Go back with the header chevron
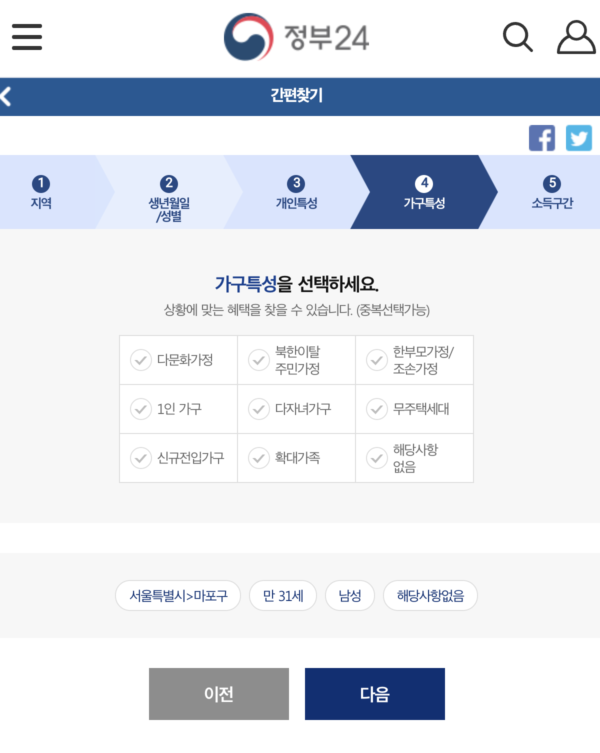Image resolution: width=600 pixels, height=753 pixels. click(6, 96)
